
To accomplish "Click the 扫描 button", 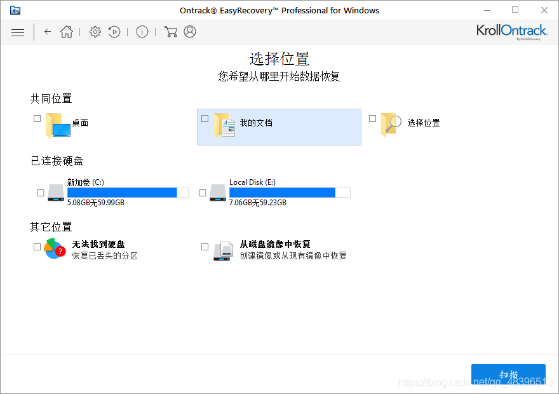I will 508,375.
